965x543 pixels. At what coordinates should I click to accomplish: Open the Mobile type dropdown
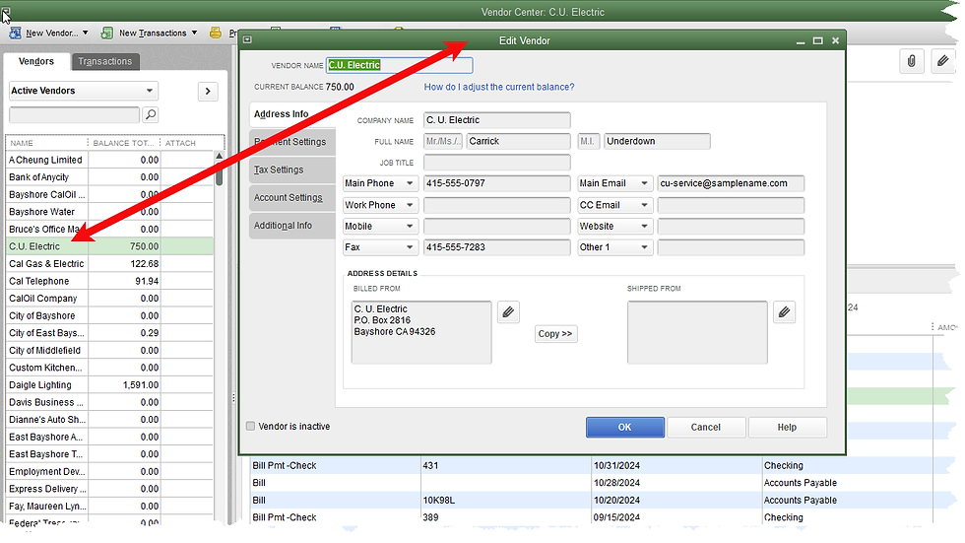tap(380, 226)
